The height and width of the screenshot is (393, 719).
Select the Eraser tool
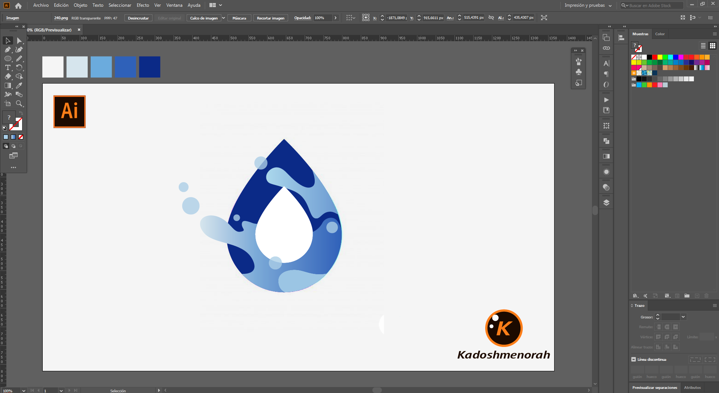point(8,76)
